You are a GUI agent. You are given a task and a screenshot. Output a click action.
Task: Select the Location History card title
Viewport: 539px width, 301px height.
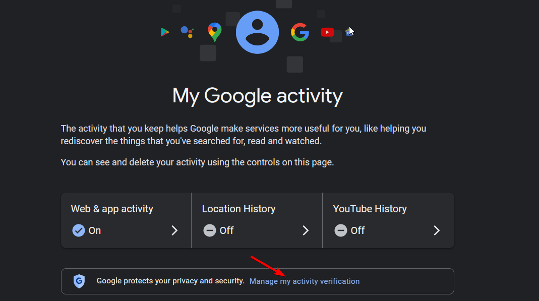click(238, 209)
